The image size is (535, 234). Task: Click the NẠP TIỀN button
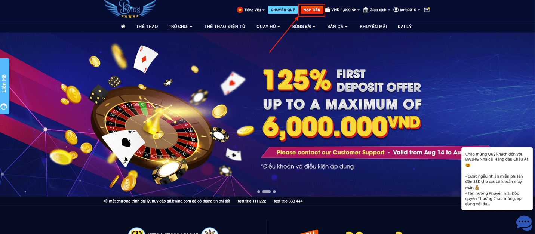click(x=312, y=10)
